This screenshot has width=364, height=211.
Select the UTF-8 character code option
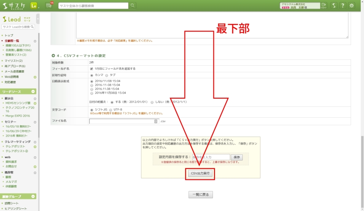(x=111, y=109)
